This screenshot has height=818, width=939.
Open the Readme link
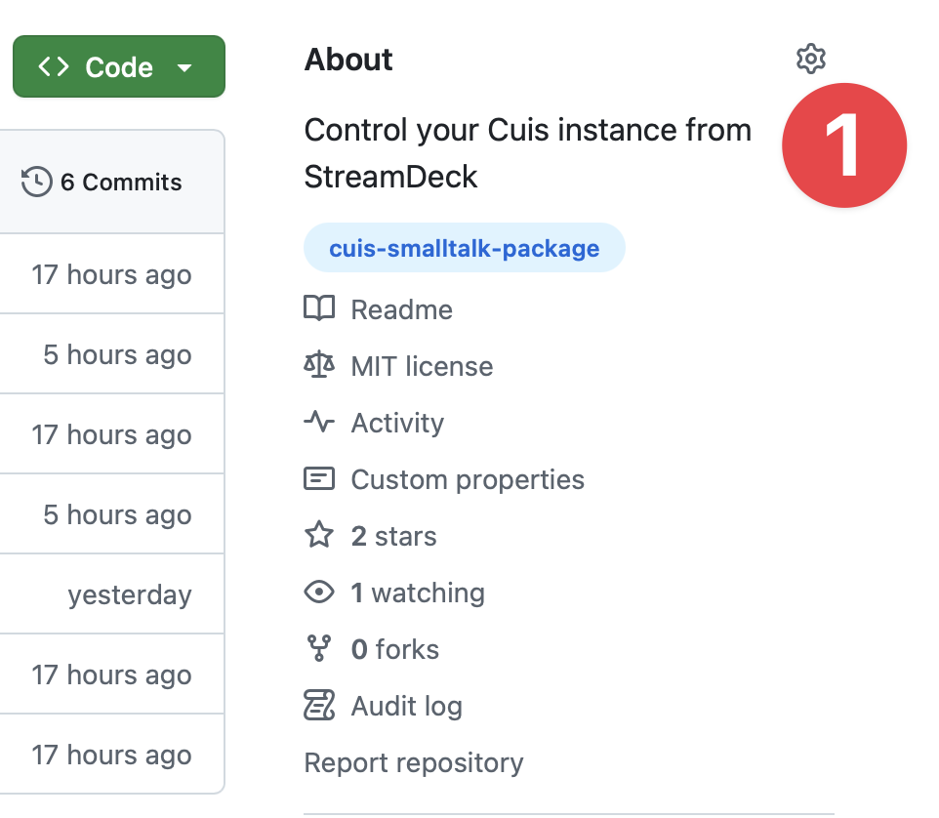379,309
